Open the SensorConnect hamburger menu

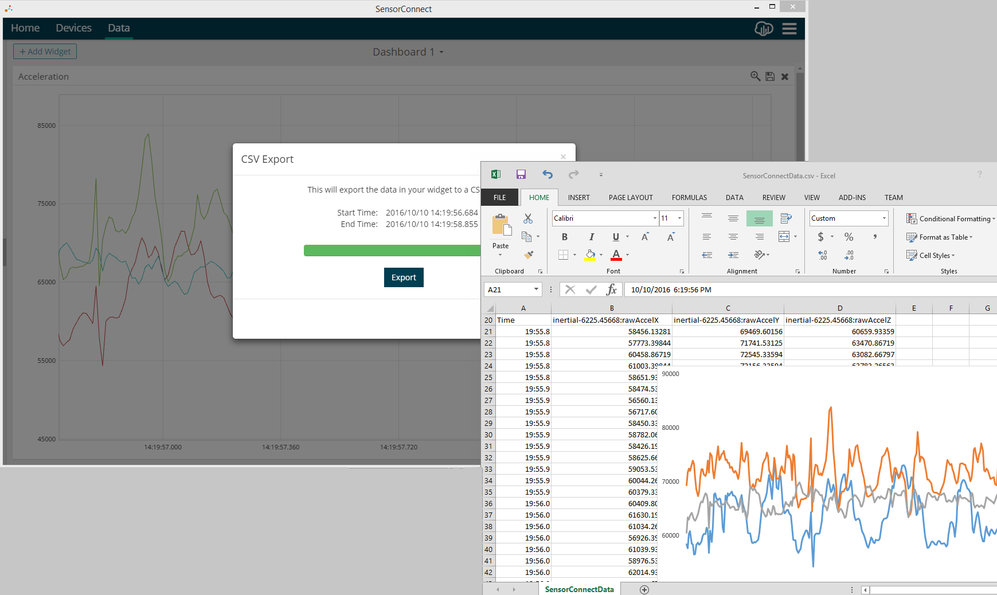coord(789,29)
